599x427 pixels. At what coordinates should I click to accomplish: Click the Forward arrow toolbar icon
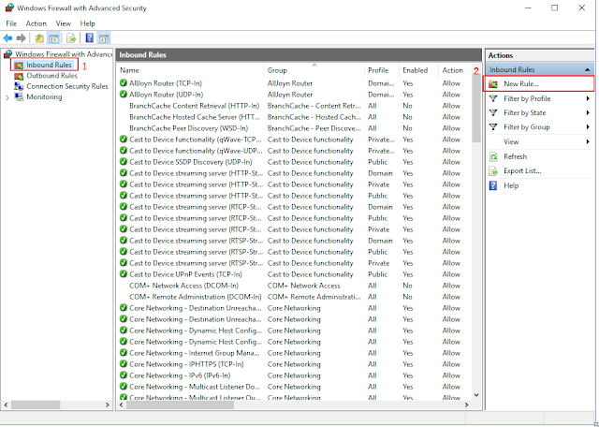click(22, 38)
